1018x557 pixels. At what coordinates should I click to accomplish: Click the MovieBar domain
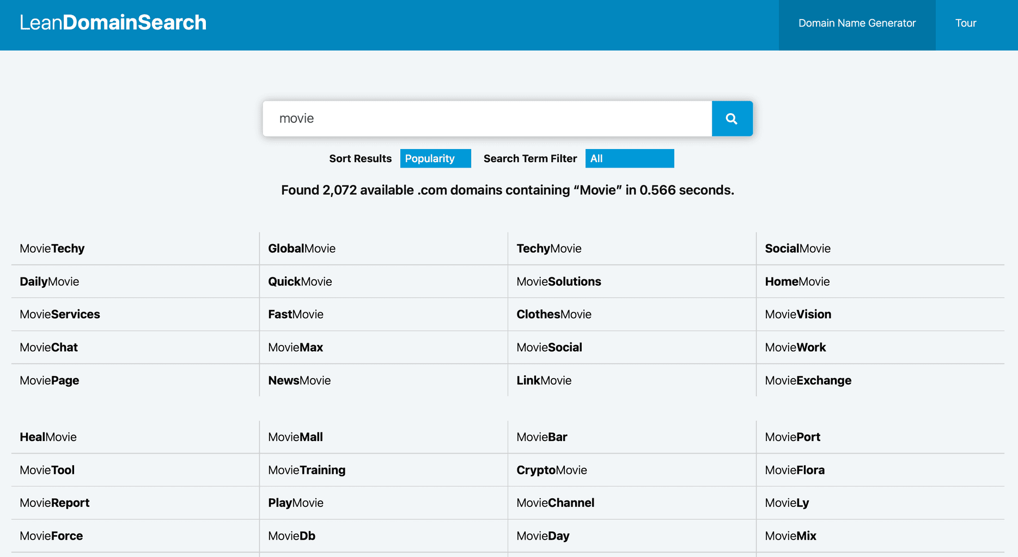pos(542,437)
